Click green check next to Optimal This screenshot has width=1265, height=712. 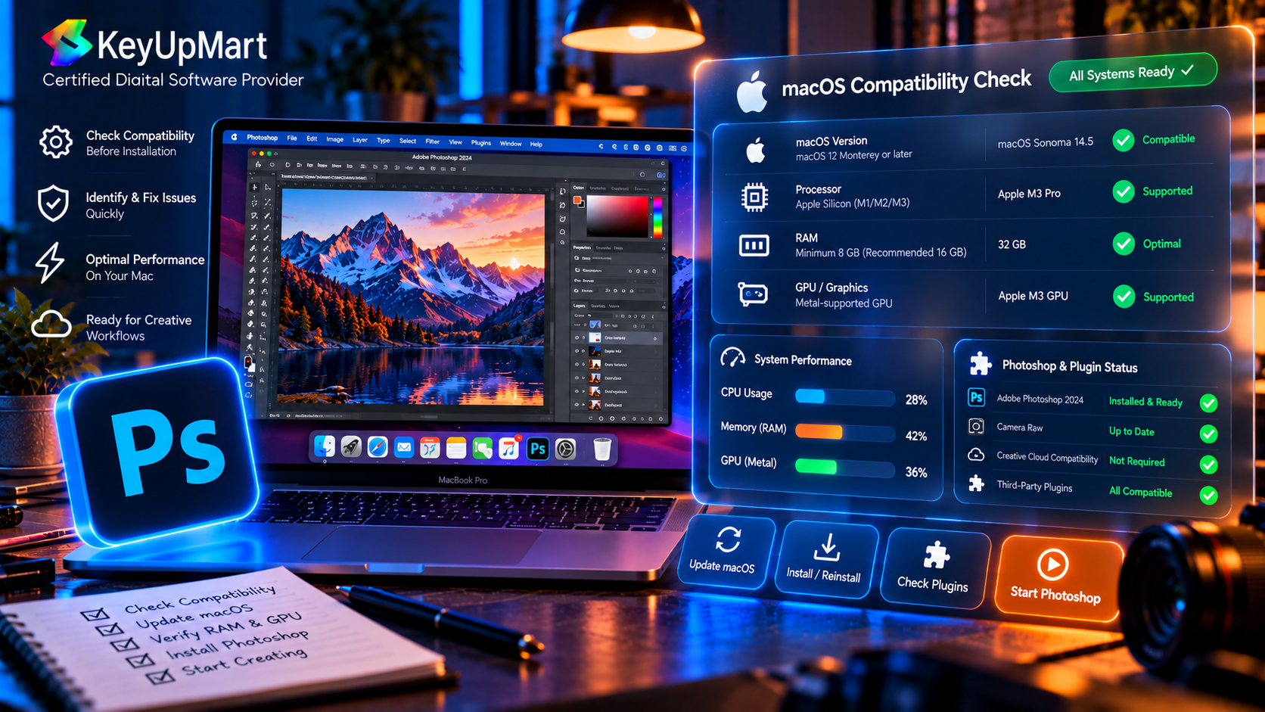(1124, 244)
